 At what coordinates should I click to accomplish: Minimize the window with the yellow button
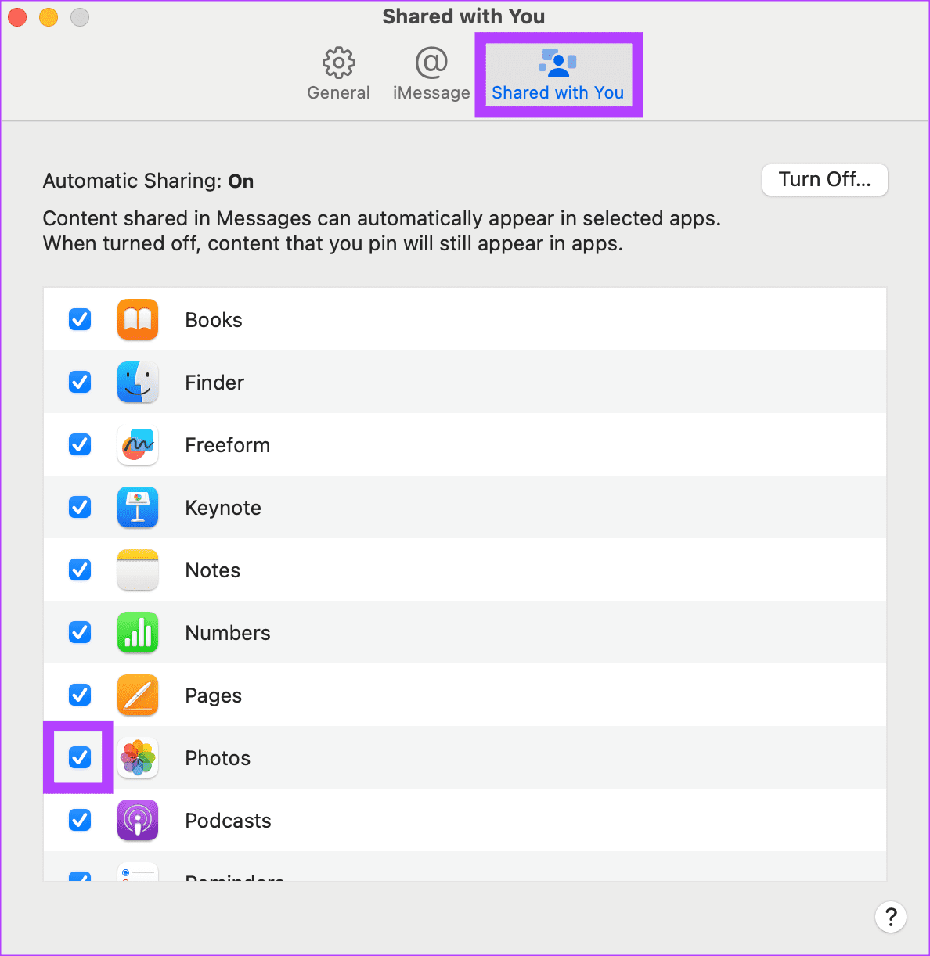[49, 16]
